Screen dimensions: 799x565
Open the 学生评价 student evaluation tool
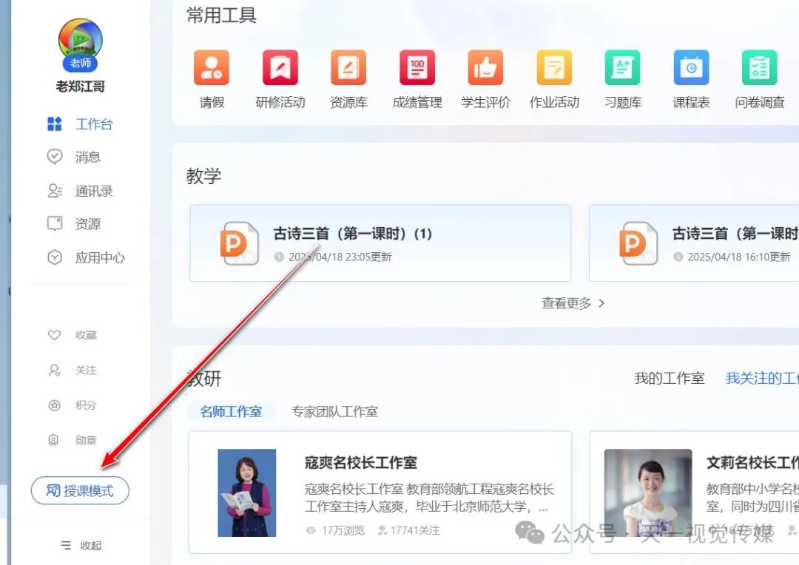coord(485,79)
